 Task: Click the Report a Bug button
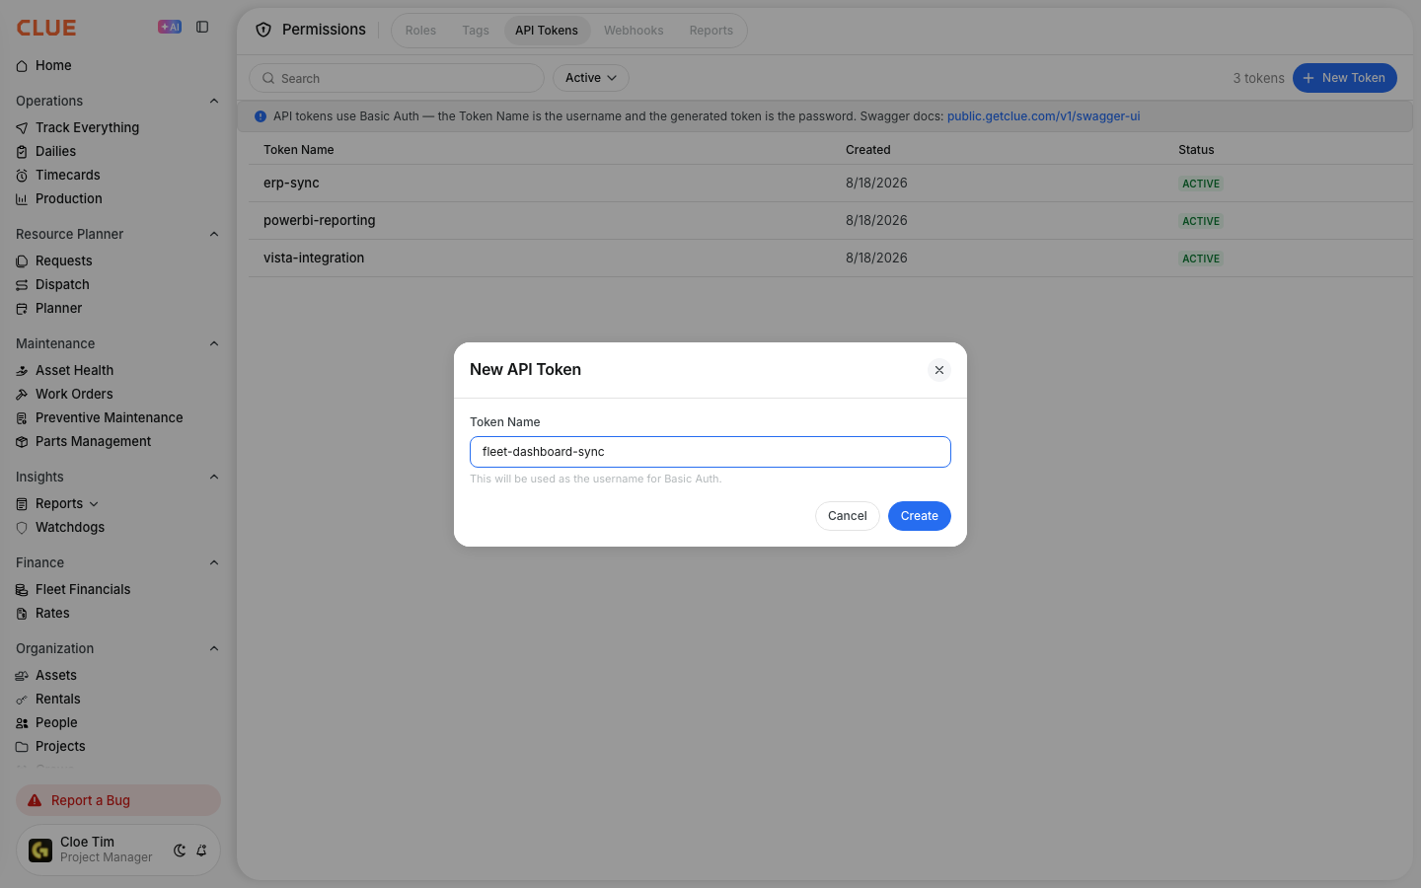pos(118,800)
